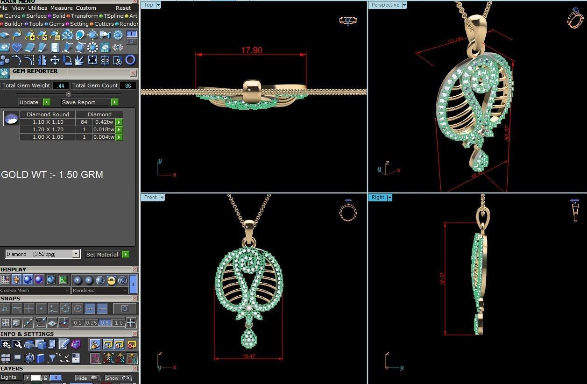Screen dimensions: 587x384
Task: Select the three cubes icon
Action: [5, 60]
